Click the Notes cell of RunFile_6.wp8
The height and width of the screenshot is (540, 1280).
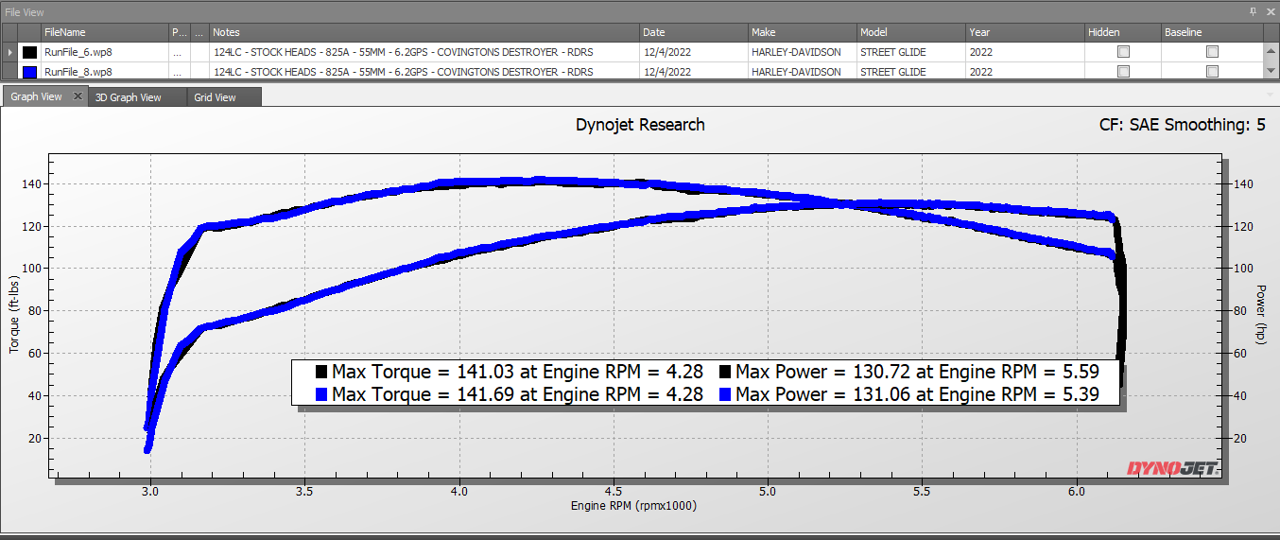(x=424, y=52)
